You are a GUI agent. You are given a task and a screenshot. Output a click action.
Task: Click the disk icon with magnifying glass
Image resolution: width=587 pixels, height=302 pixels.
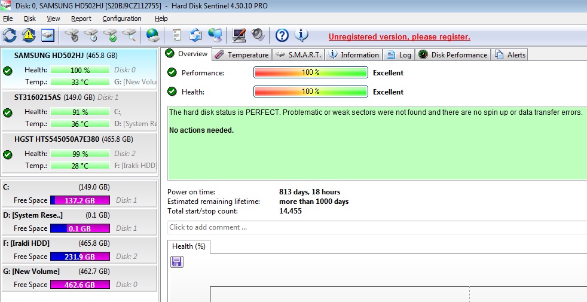tap(129, 35)
